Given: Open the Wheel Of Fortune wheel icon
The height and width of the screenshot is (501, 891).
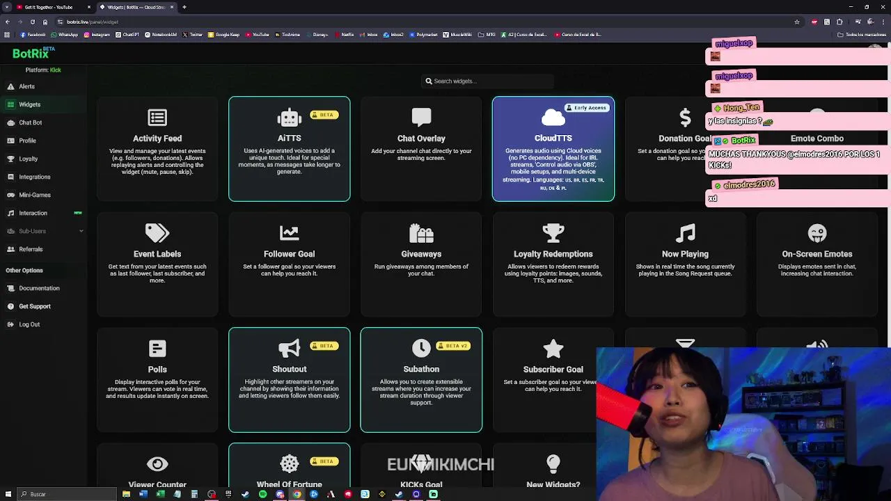Looking at the screenshot, I should click(x=289, y=464).
